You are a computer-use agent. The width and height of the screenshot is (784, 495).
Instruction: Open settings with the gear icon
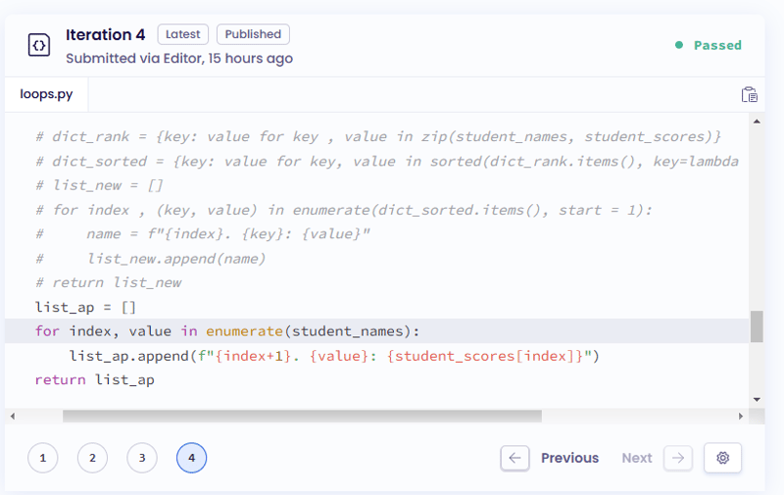pyautogui.click(x=722, y=458)
